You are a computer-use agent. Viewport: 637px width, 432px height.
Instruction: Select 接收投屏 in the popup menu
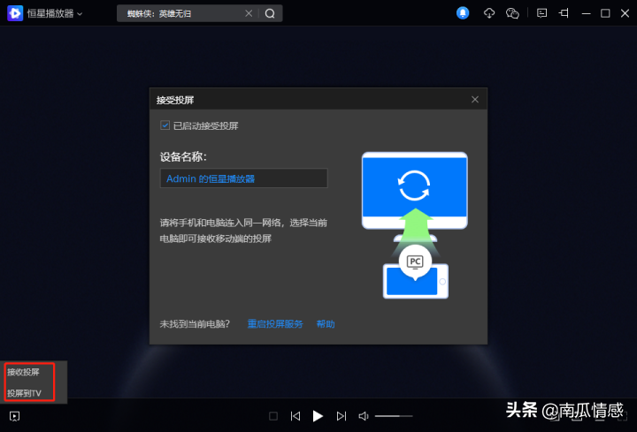[23, 372]
